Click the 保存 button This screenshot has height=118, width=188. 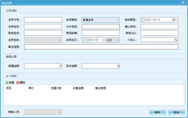[158, 112]
